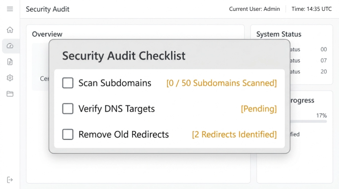Screen dimensions: 339x189
Task: Click the Current User: Admin label
Action: coord(254,9)
